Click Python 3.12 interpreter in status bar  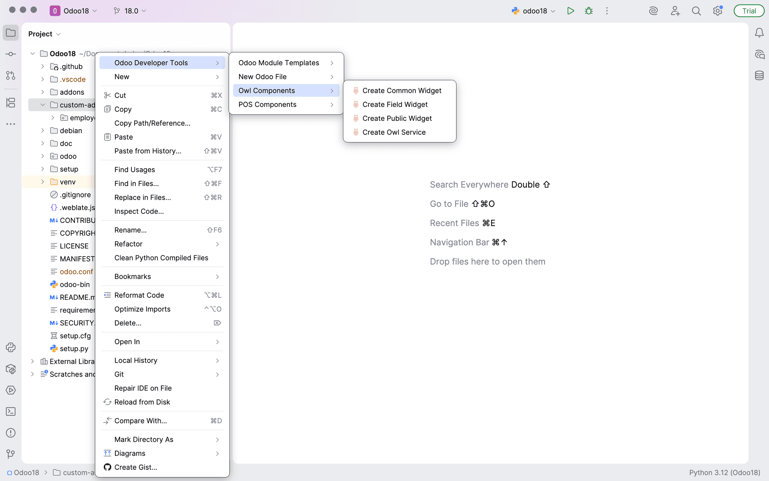tap(724, 472)
